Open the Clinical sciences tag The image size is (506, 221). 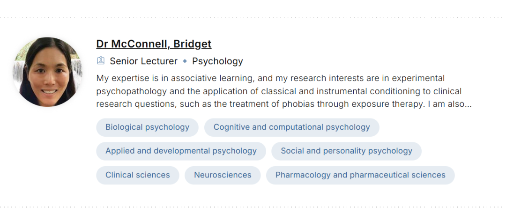(x=137, y=175)
